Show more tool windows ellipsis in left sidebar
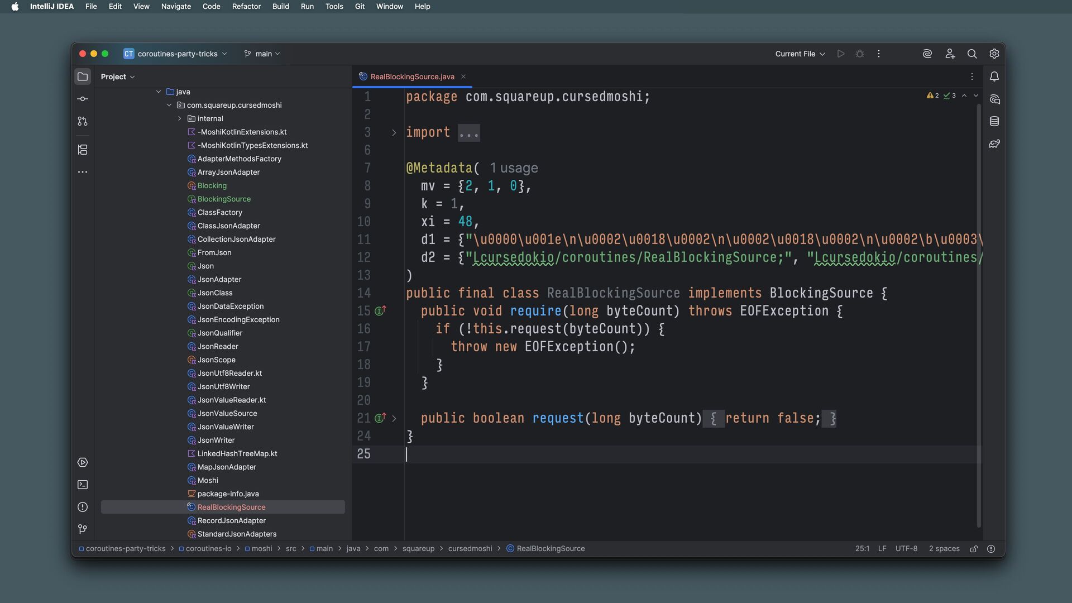1072x603 pixels. coord(83,172)
